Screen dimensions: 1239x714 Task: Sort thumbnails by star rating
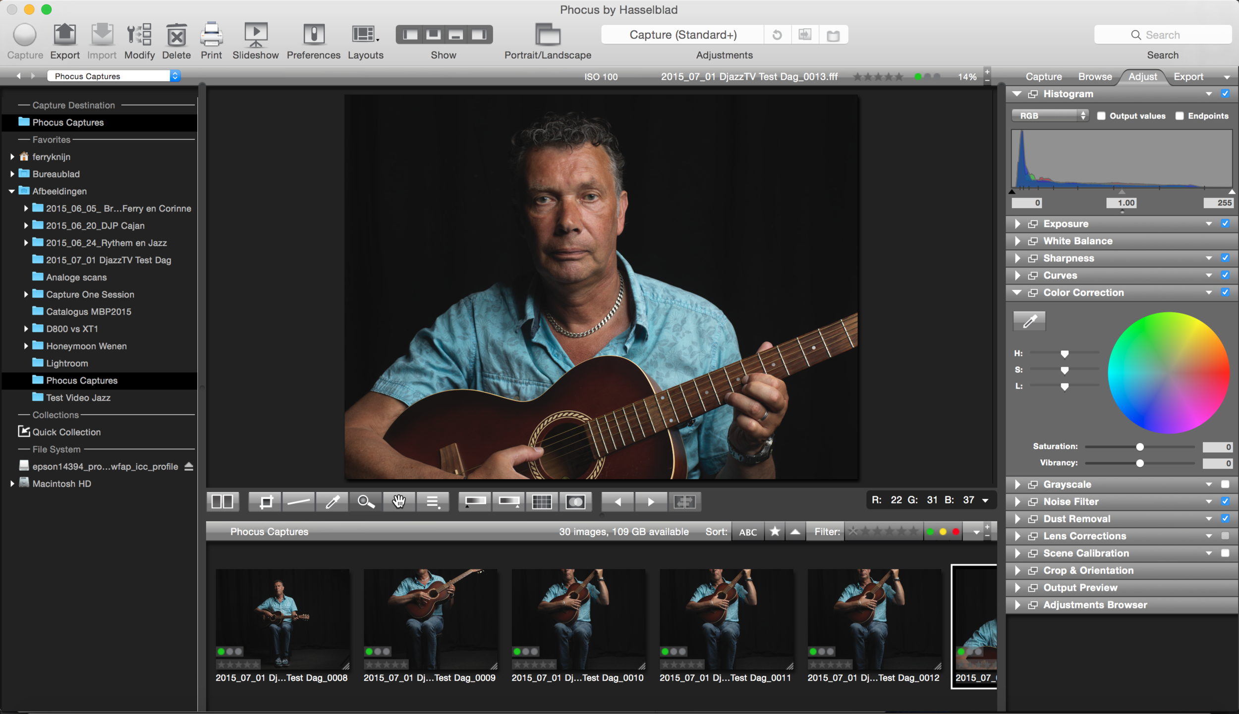tap(775, 532)
